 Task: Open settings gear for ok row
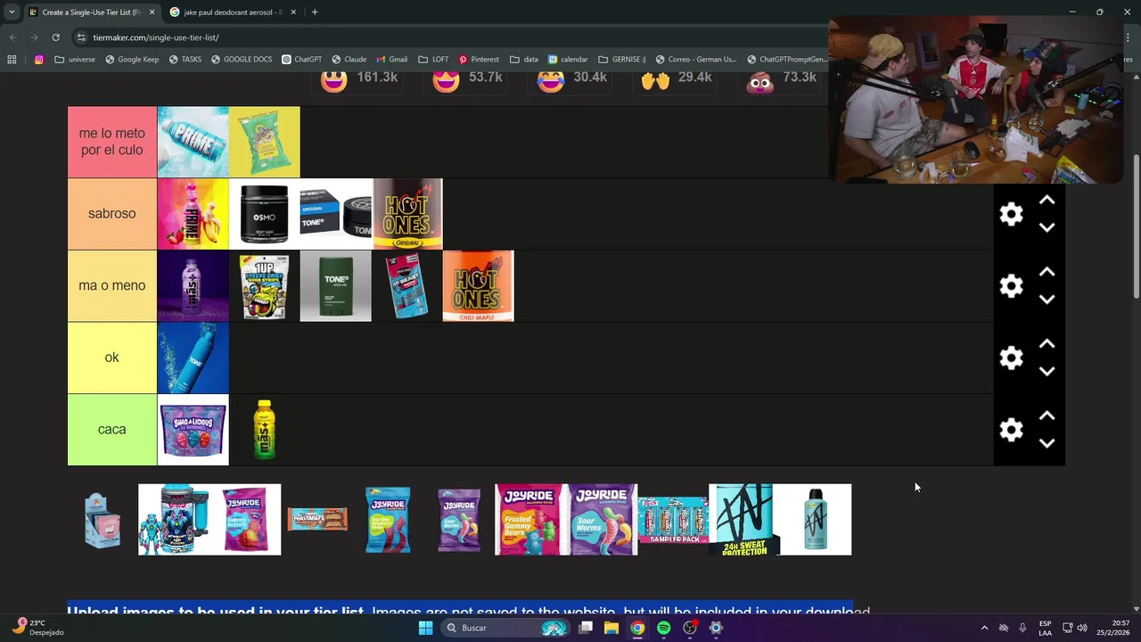click(1011, 358)
